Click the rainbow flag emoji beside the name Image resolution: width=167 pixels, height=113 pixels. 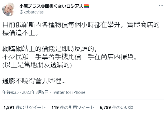[x=86, y=6]
